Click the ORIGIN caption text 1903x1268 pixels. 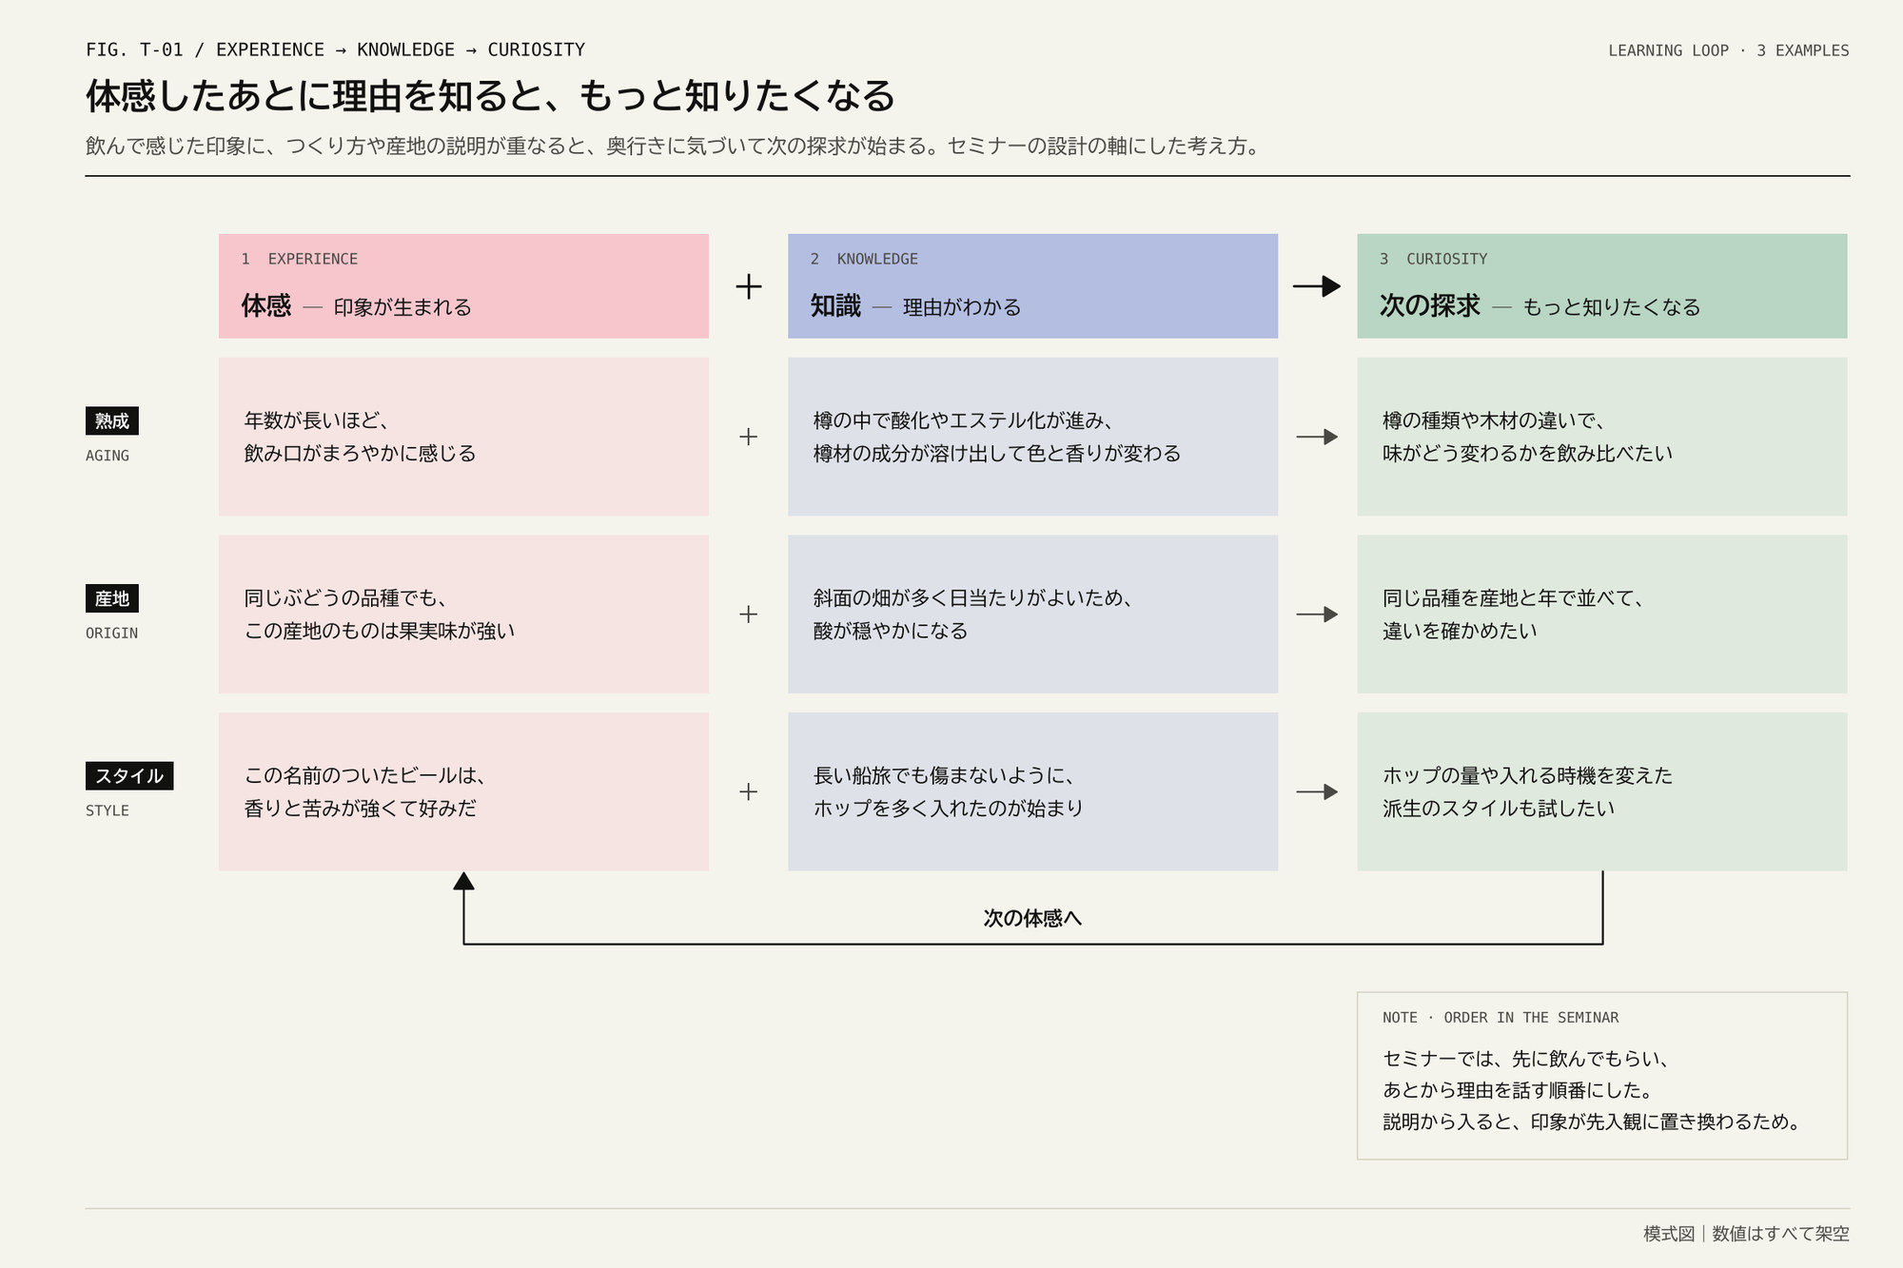click(x=111, y=634)
